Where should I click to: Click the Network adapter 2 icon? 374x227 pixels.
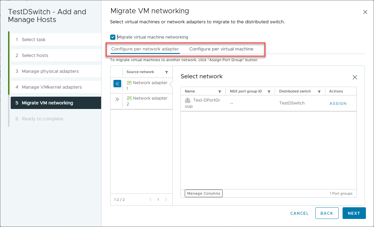[x=129, y=98]
